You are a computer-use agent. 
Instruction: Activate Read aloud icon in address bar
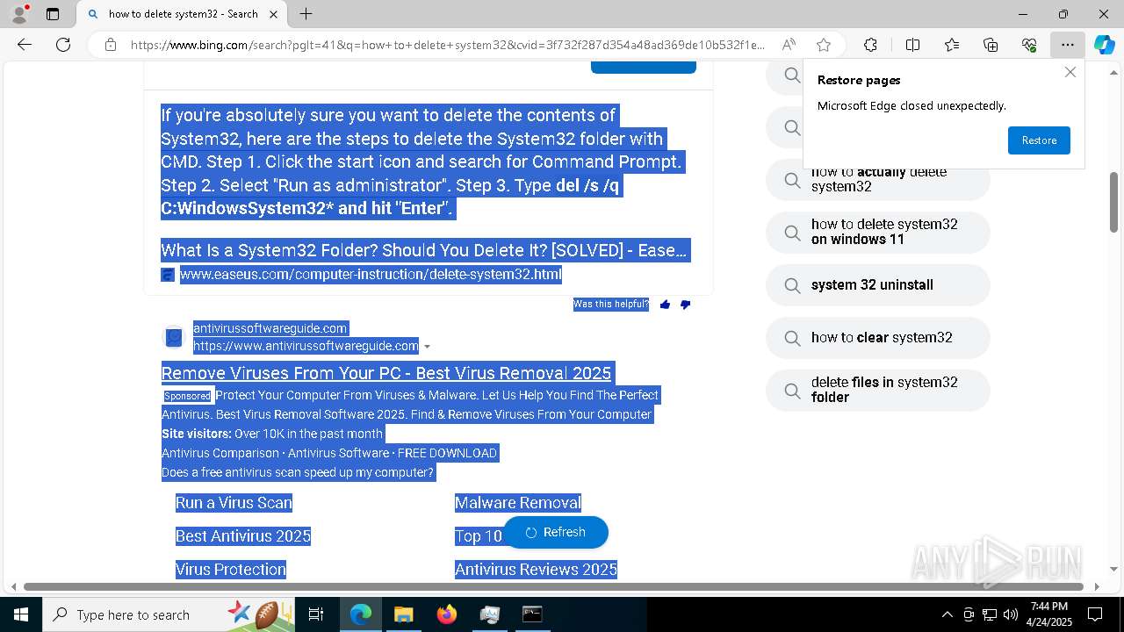pos(789,45)
